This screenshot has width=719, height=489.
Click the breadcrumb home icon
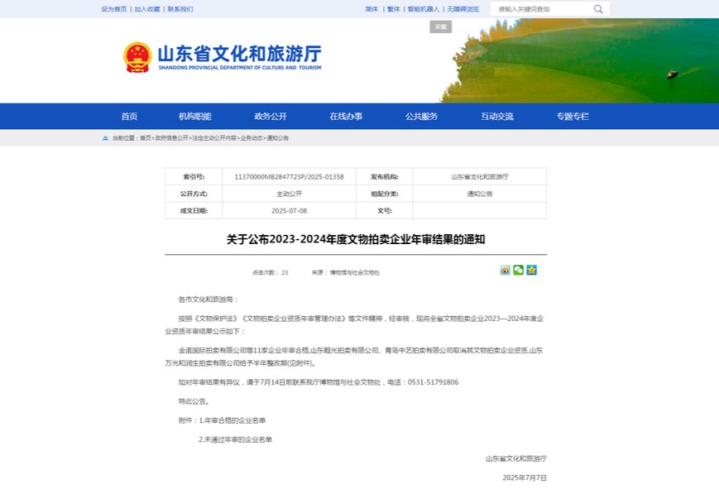[x=105, y=138]
